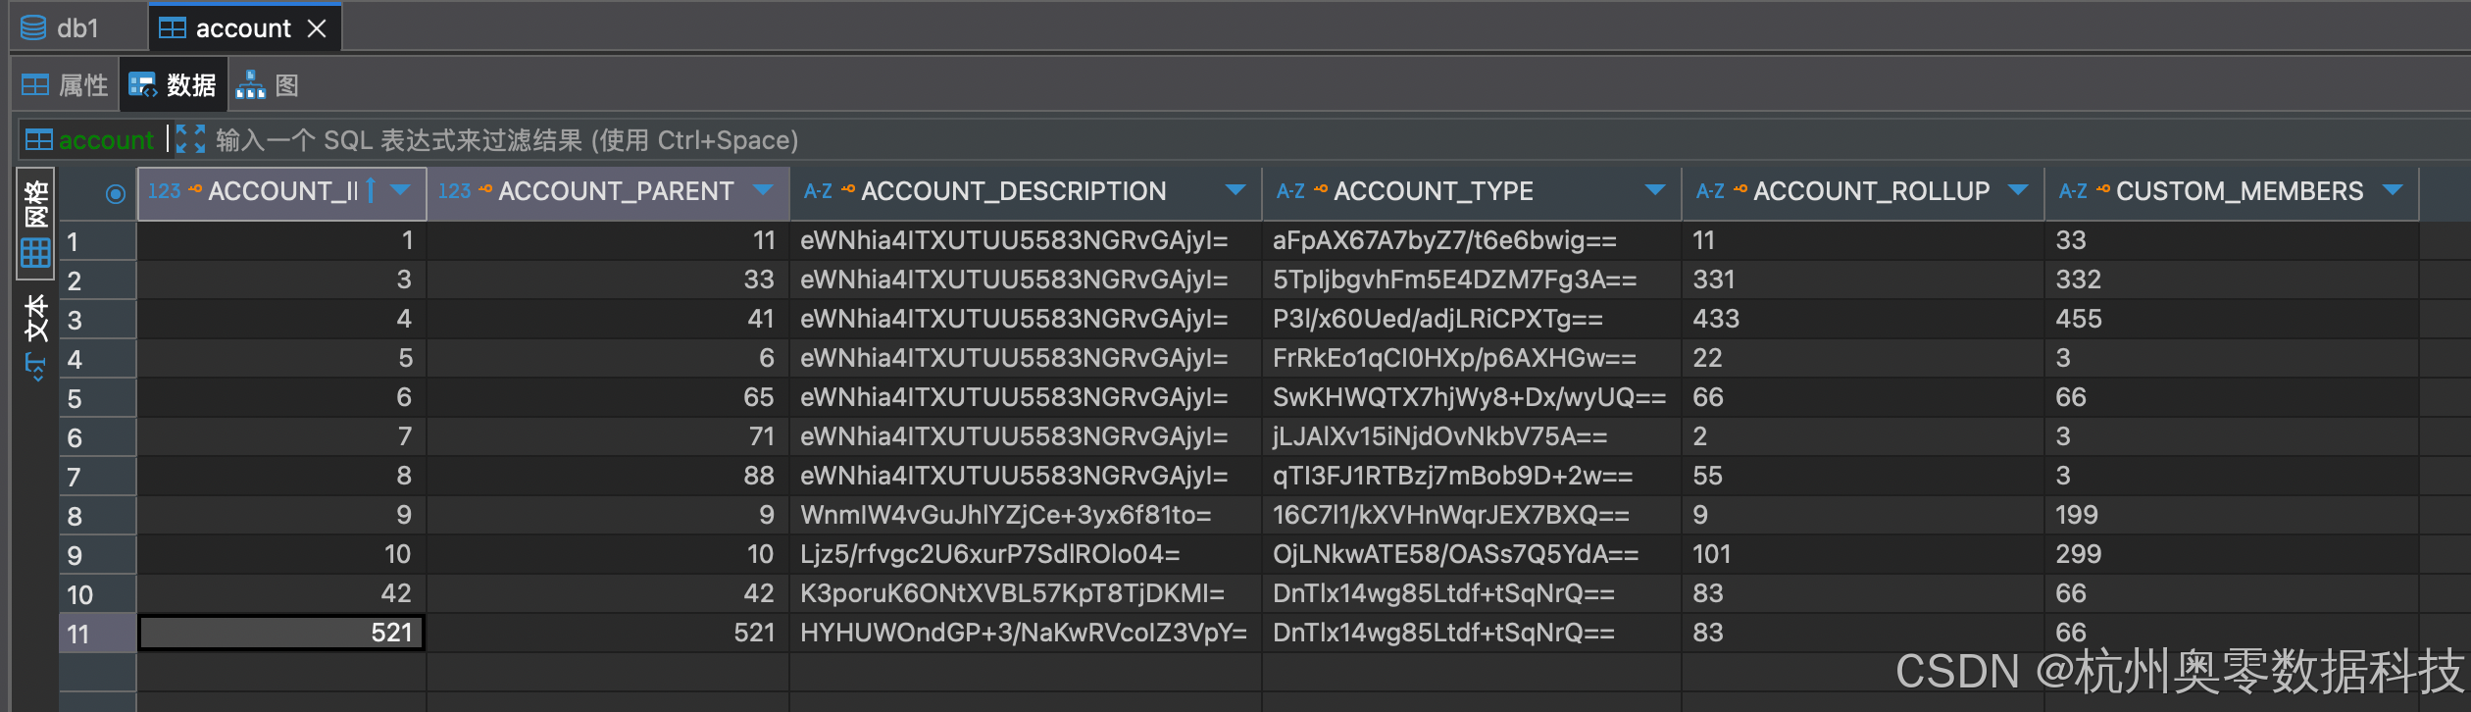
Task: Click the A-Z type icon of ACCOUNT_TYPE
Action: coord(1290,191)
